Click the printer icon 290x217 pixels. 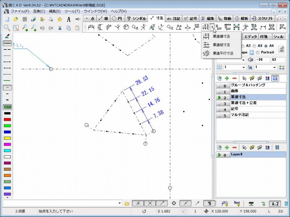tap(51, 19)
